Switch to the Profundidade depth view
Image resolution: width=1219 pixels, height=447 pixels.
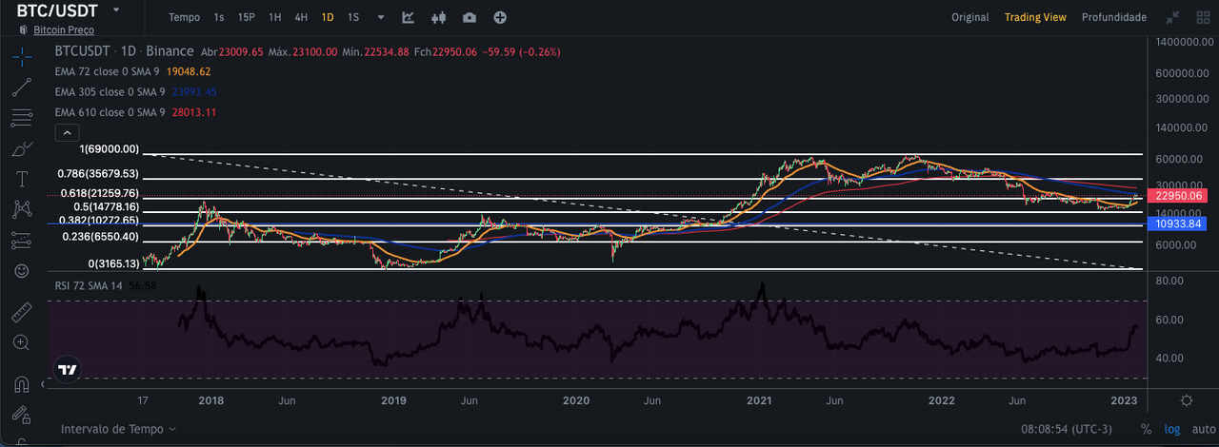coord(1113,17)
